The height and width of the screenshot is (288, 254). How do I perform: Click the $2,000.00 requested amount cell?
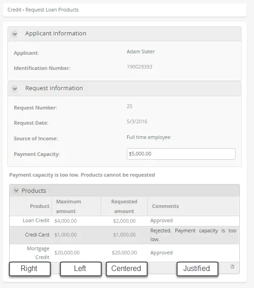point(124,221)
